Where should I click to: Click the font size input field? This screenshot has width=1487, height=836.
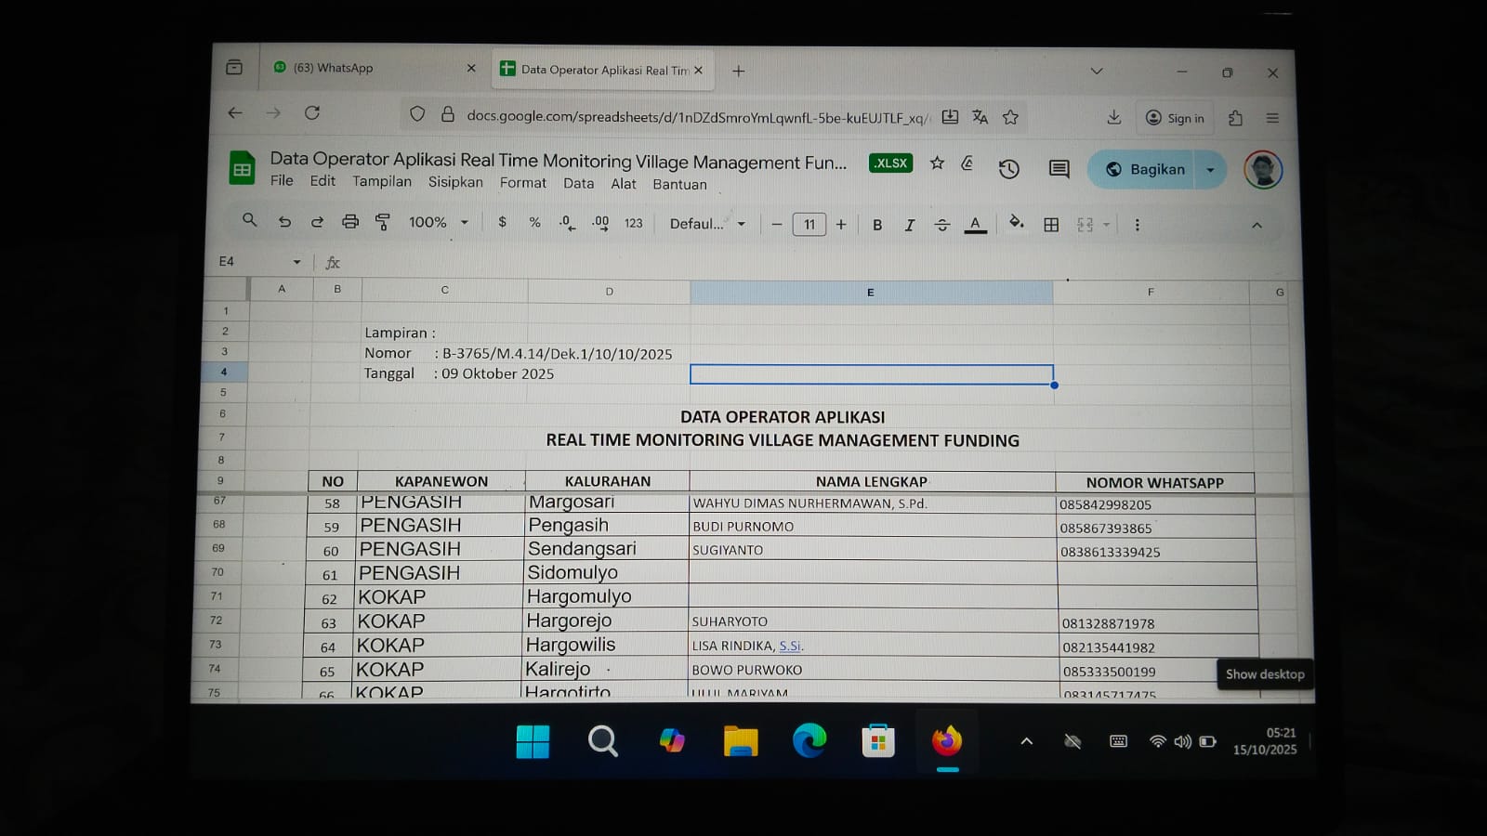tap(809, 225)
